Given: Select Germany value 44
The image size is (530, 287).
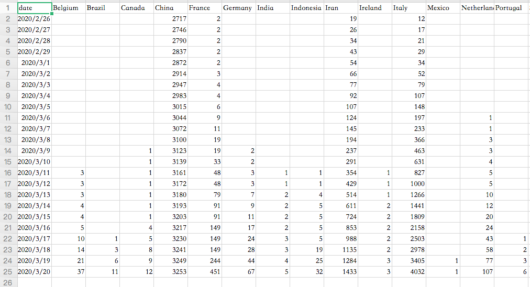Looking at the screenshot, I should tap(239, 261).
